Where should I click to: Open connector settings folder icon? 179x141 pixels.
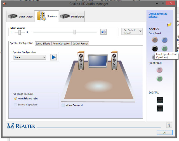(x=169, y=25)
